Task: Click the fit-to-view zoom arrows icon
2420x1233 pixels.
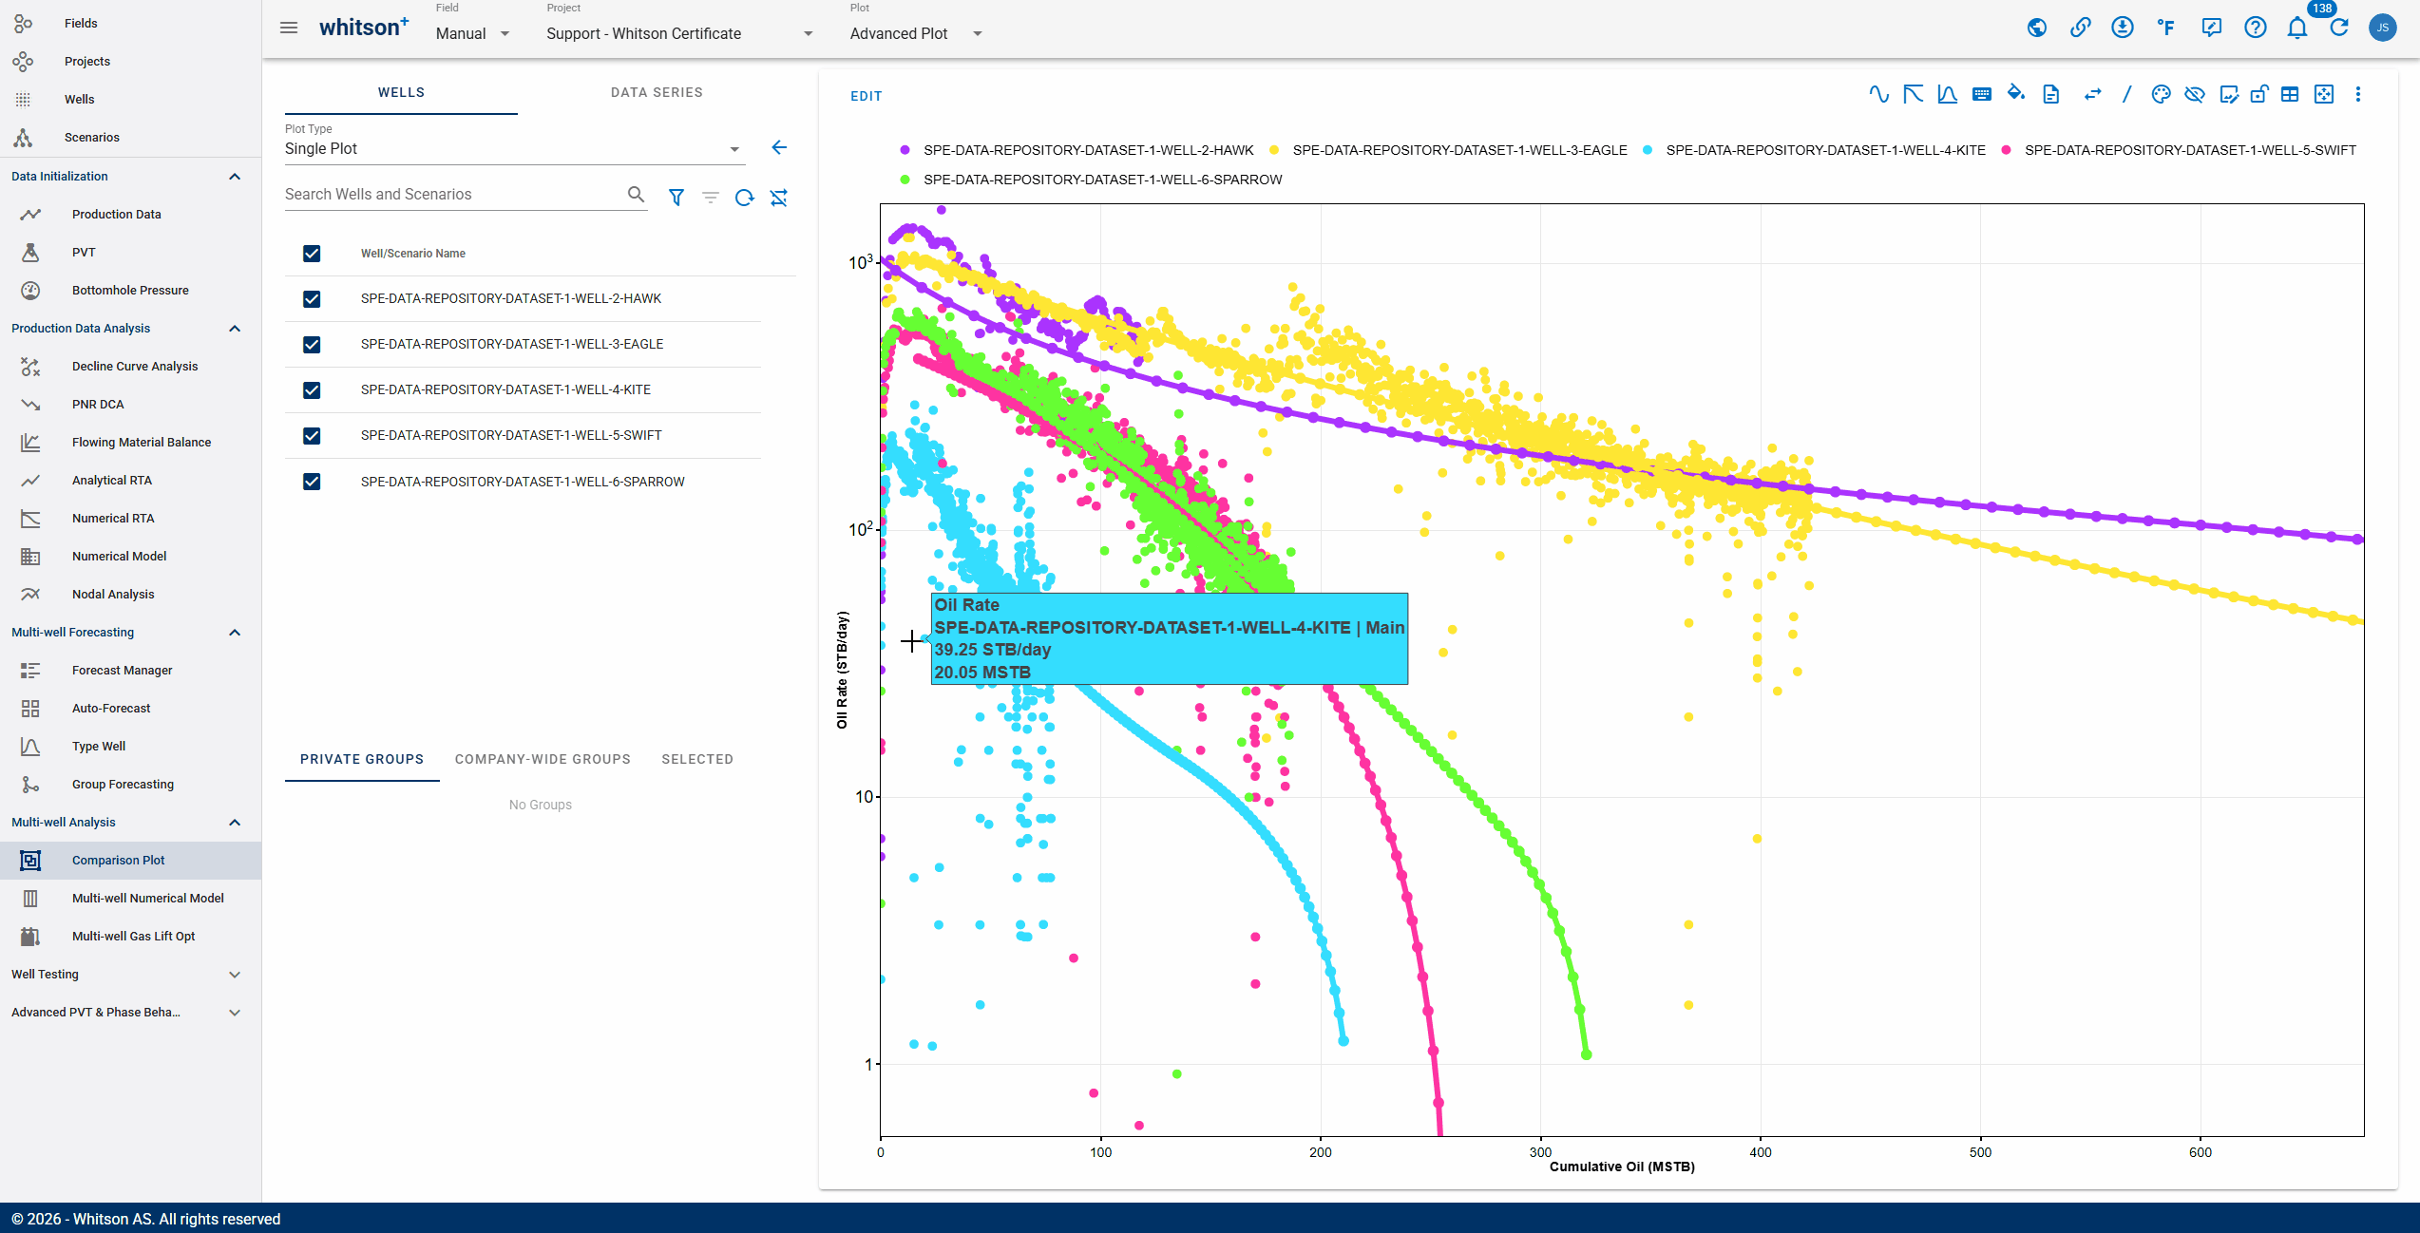Action: coord(2324,94)
